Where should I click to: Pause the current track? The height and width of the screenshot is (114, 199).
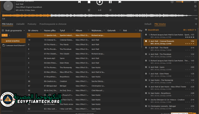(x=110, y=2)
